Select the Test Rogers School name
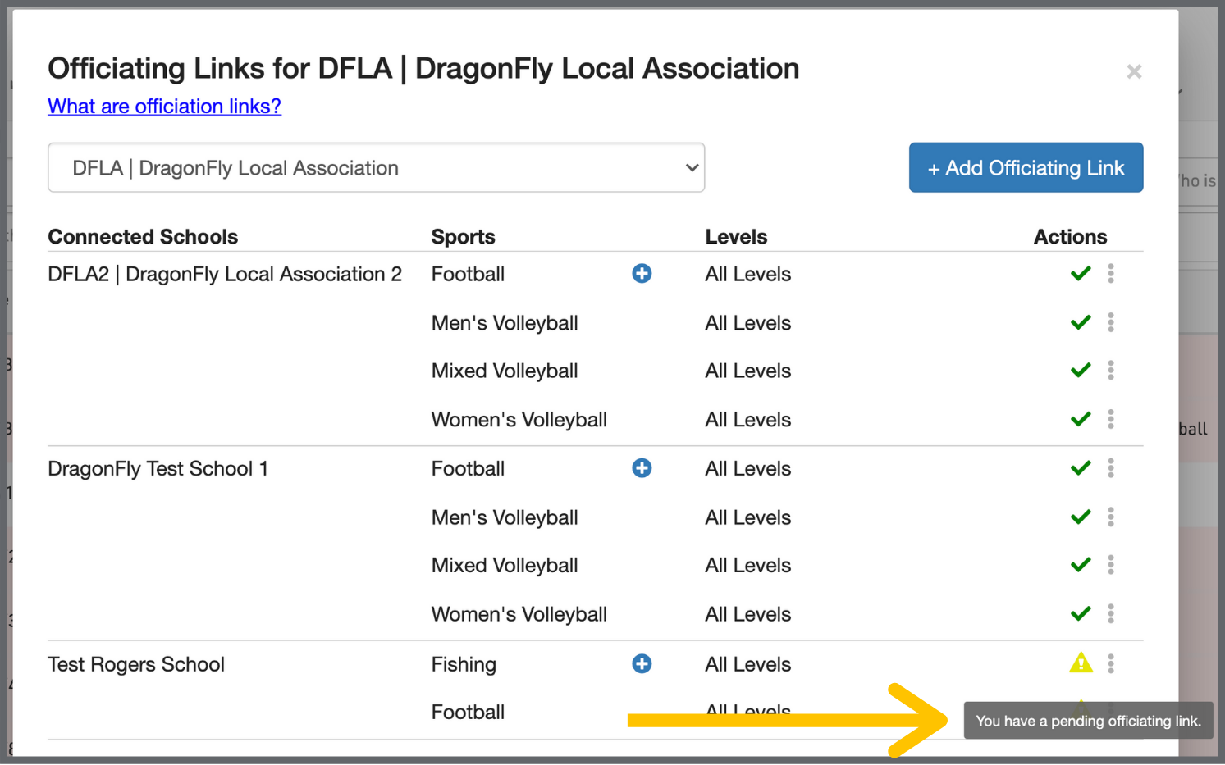 136,664
